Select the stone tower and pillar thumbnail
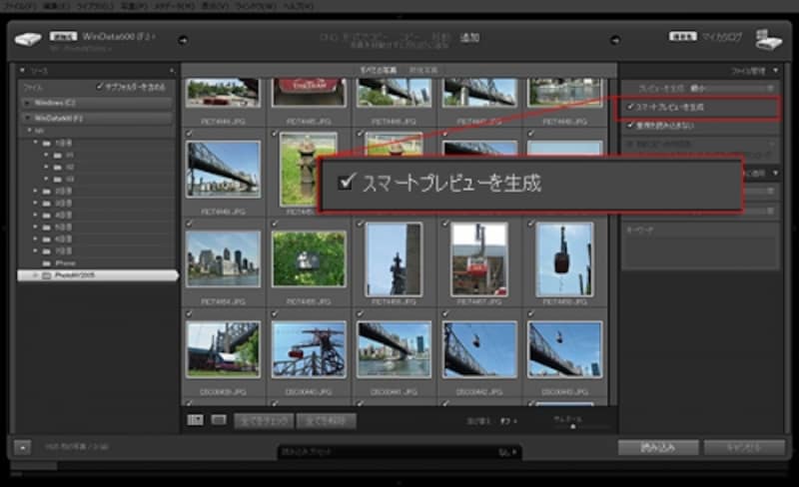This screenshot has width=799, height=487. pos(394,259)
